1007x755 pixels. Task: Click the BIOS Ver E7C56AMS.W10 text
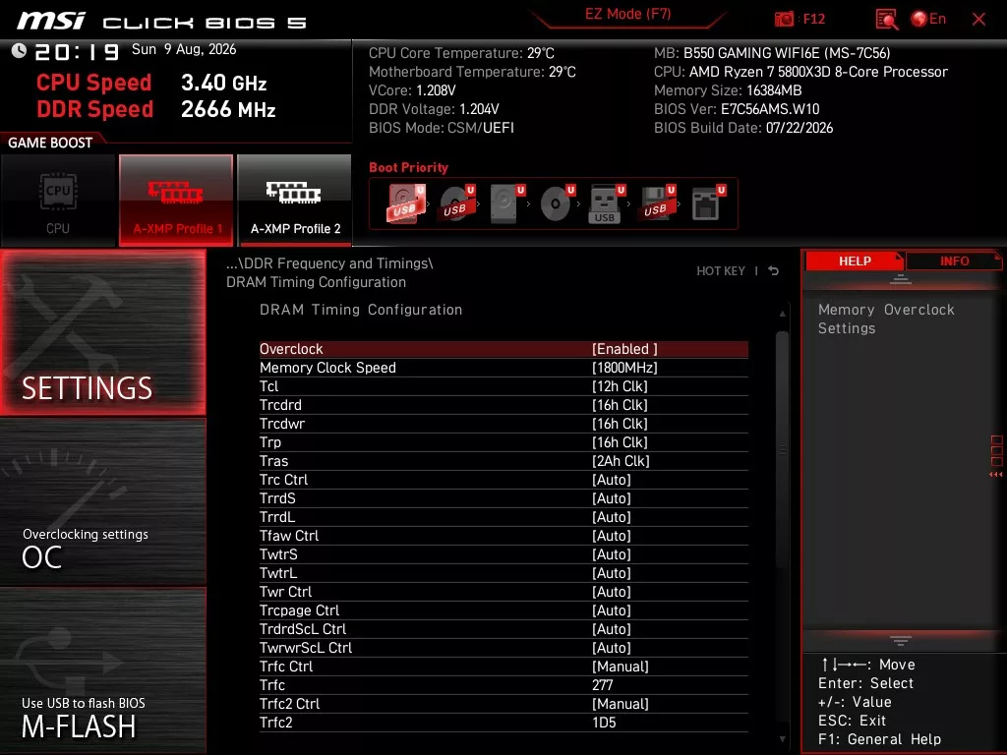737,109
